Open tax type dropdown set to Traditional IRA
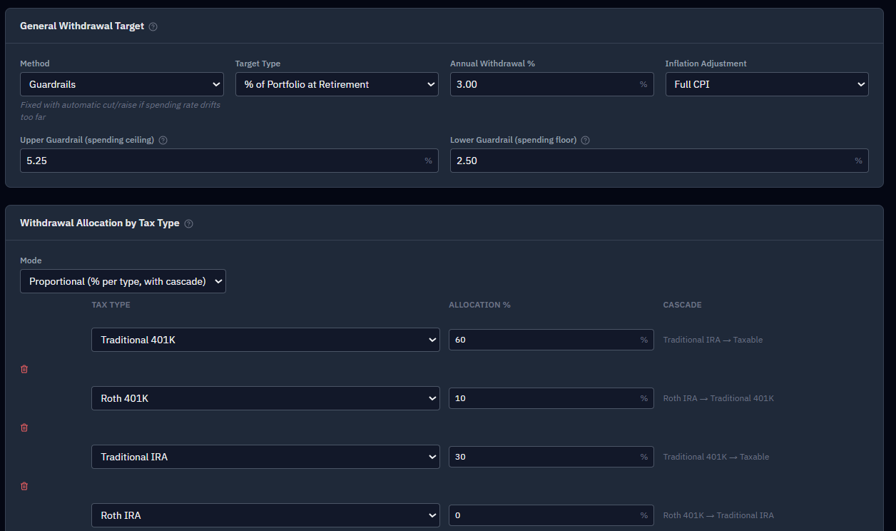This screenshot has height=531, width=896. coord(265,457)
